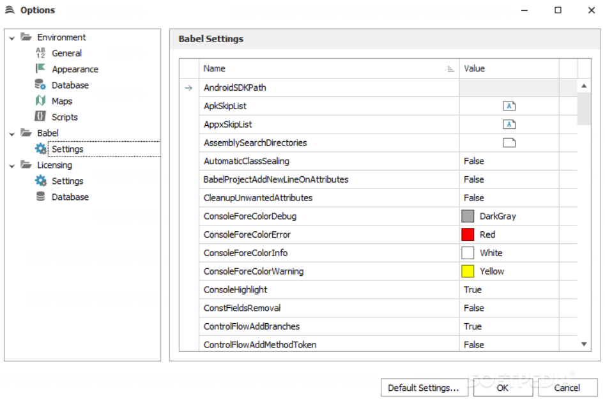The image size is (605, 403).
Task: Collapse the Environment tree node
Action: (x=12, y=38)
